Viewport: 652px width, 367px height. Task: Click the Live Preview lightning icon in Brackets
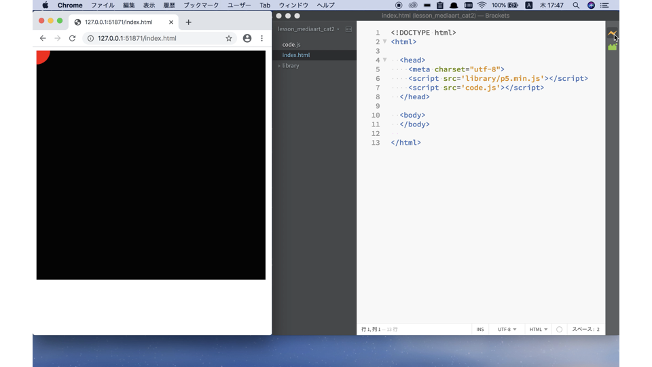612,33
